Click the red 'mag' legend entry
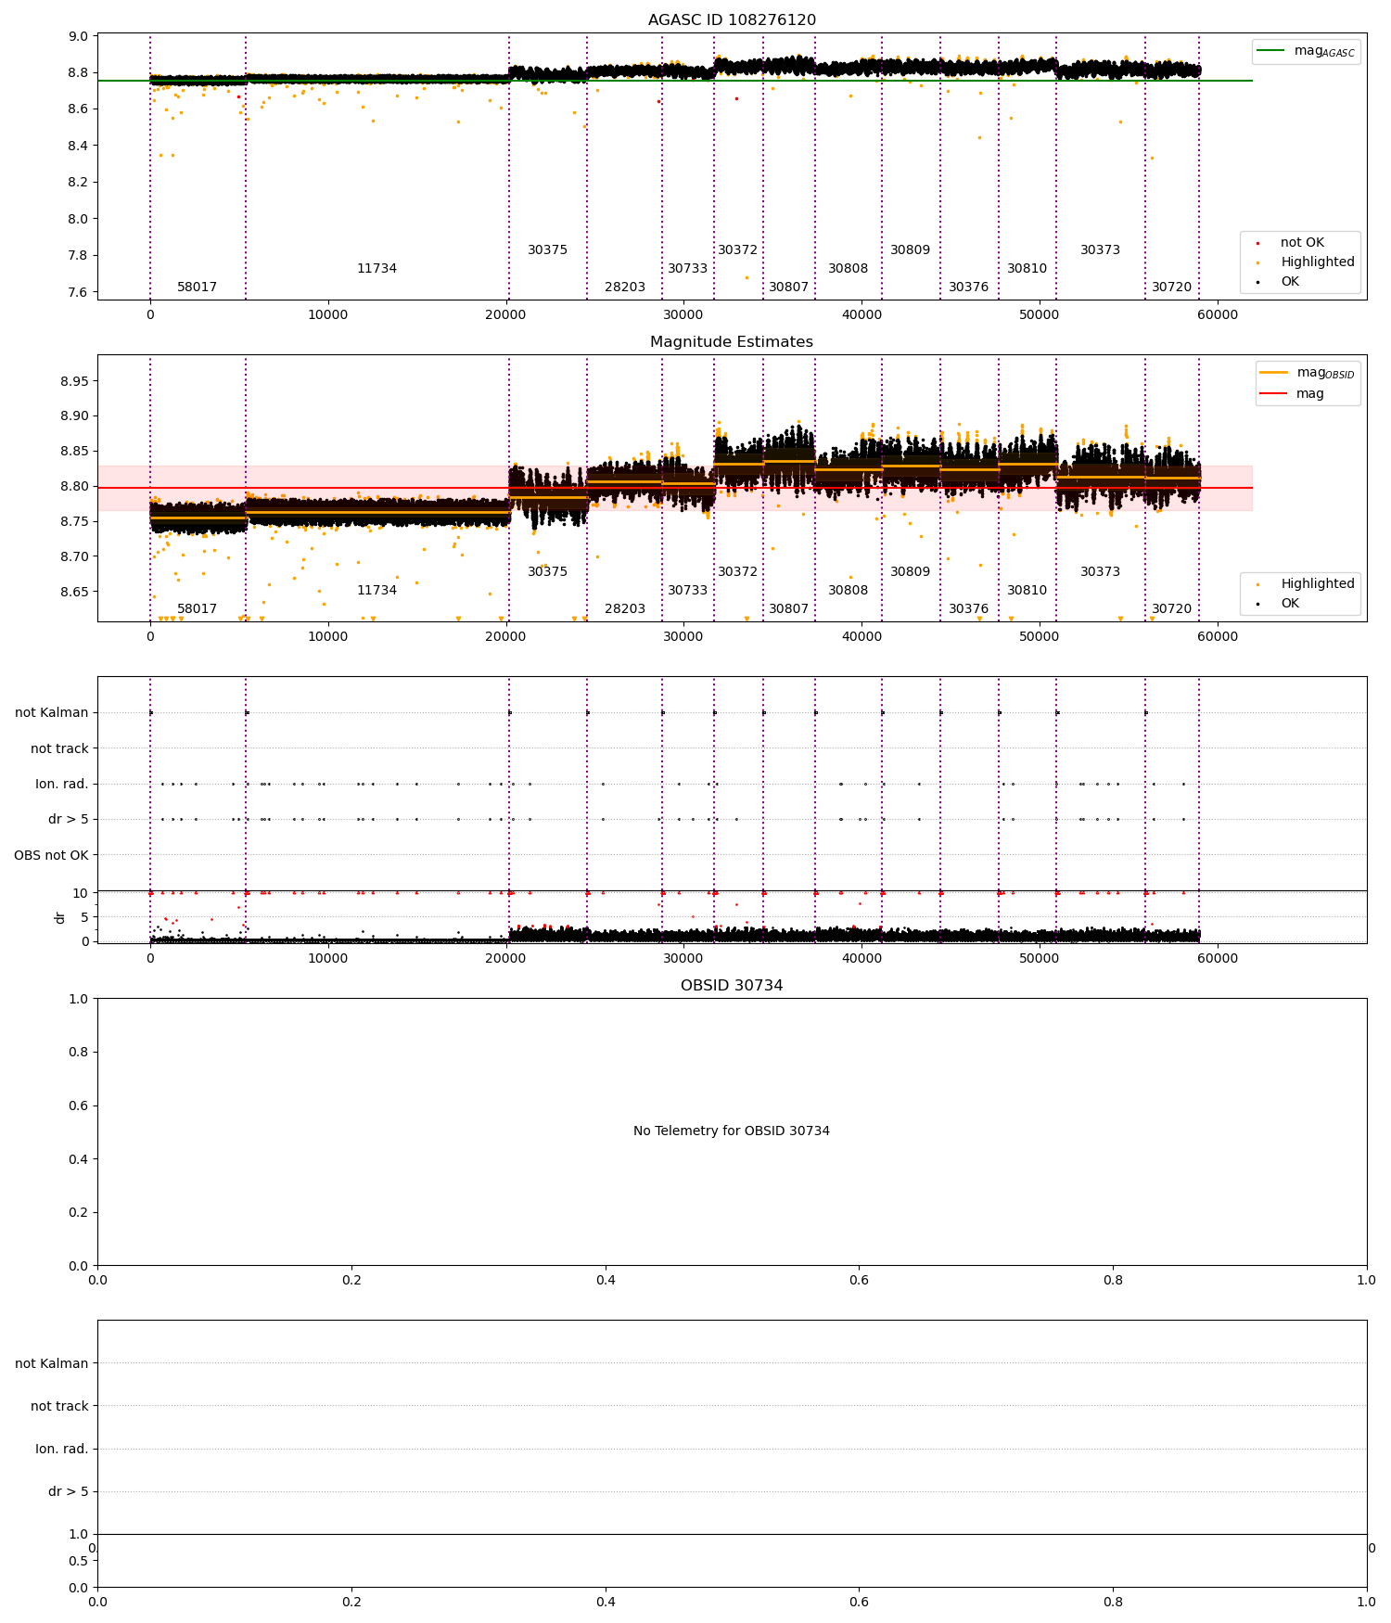This screenshot has width=1391, height=1623. point(1293,394)
